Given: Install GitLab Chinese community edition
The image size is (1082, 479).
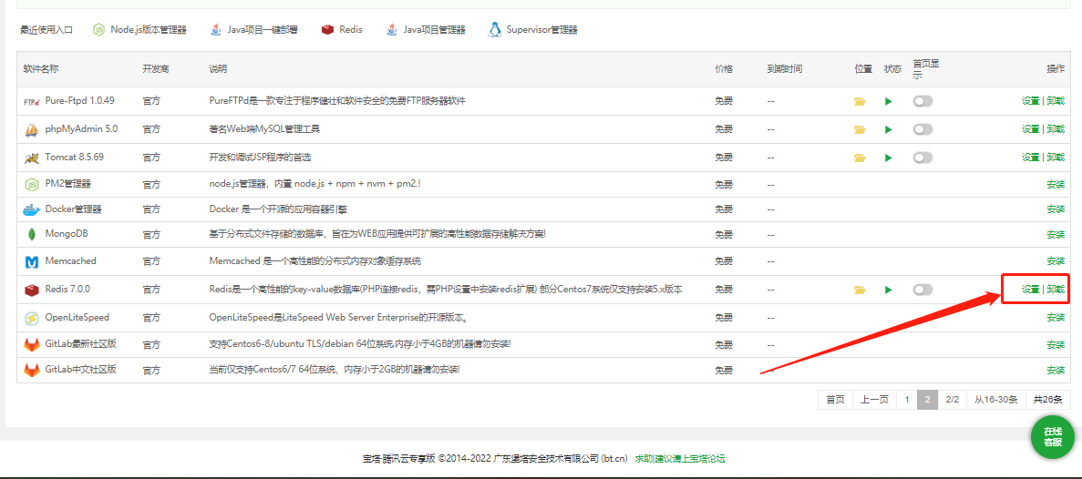Looking at the screenshot, I should click(1055, 370).
